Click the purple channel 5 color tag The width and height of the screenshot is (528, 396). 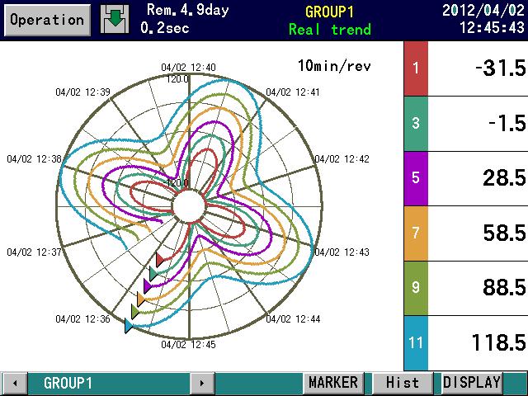416,178
